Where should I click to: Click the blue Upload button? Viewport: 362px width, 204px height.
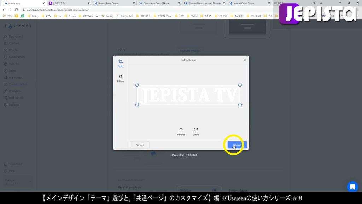[x=237, y=145]
